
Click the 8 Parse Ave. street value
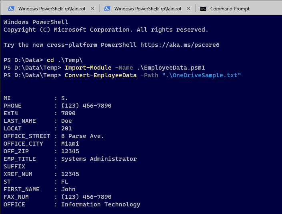coord(82,136)
